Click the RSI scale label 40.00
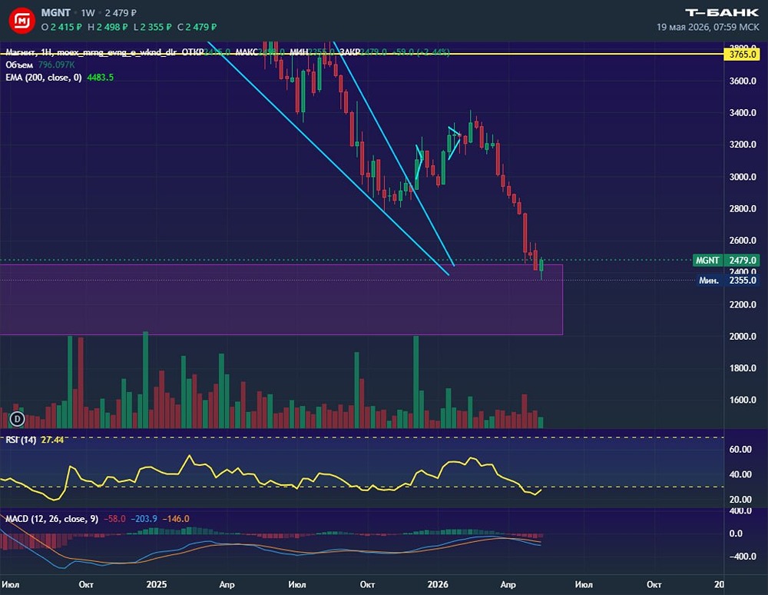Viewport: 768px width, 595px height. point(740,474)
